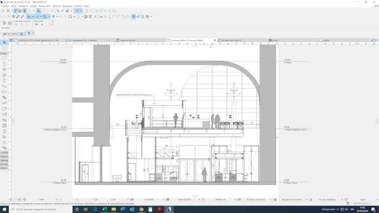Select the Wall tool in the Design toolbox

coord(4,58)
